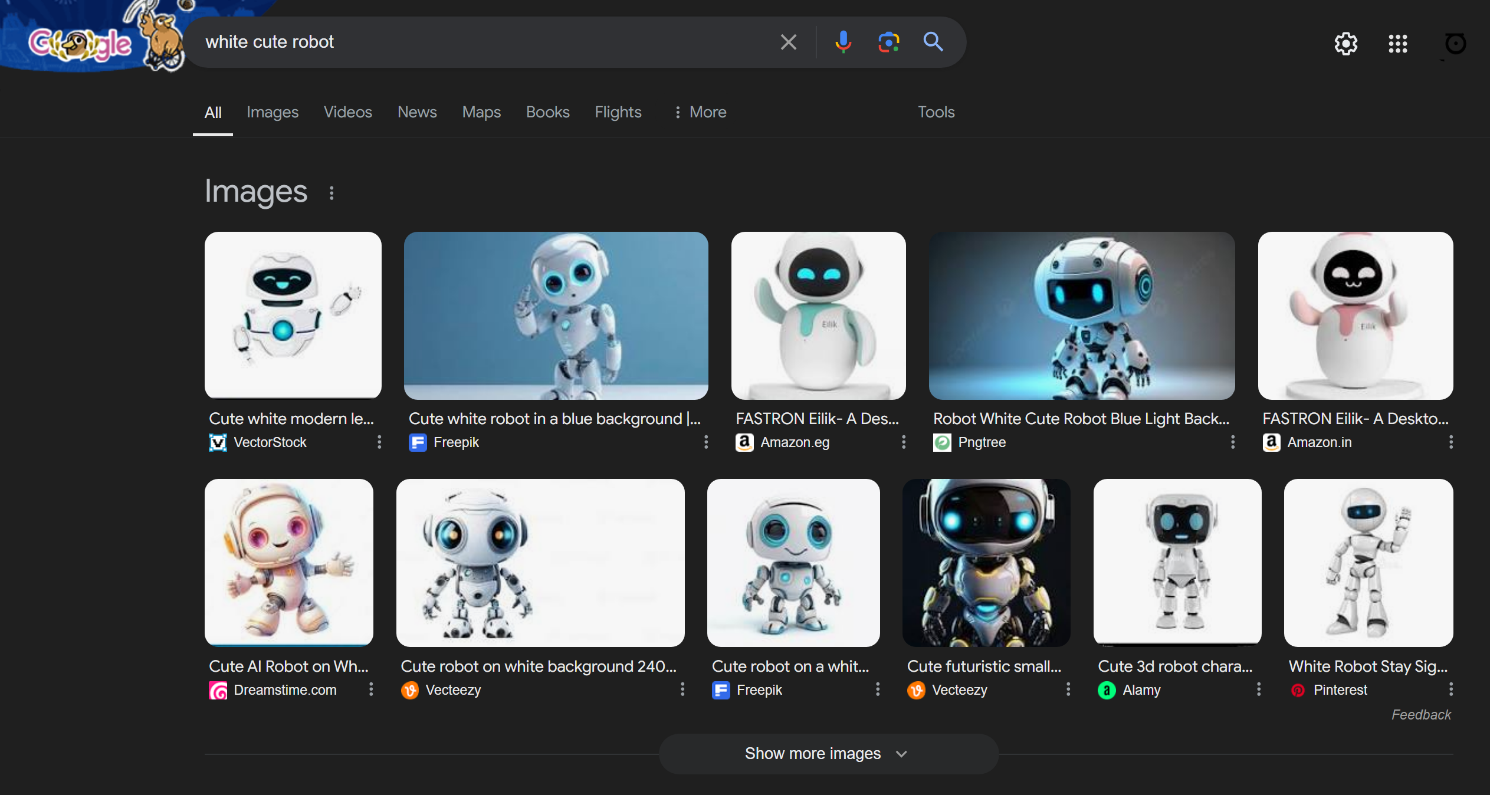Expand the More search filters menu
Screen dimensions: 1490x795
(700, 112)
